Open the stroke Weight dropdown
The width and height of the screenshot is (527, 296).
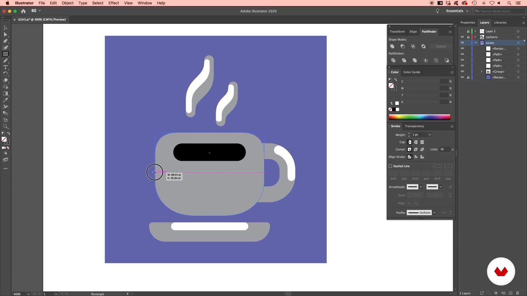430,135
